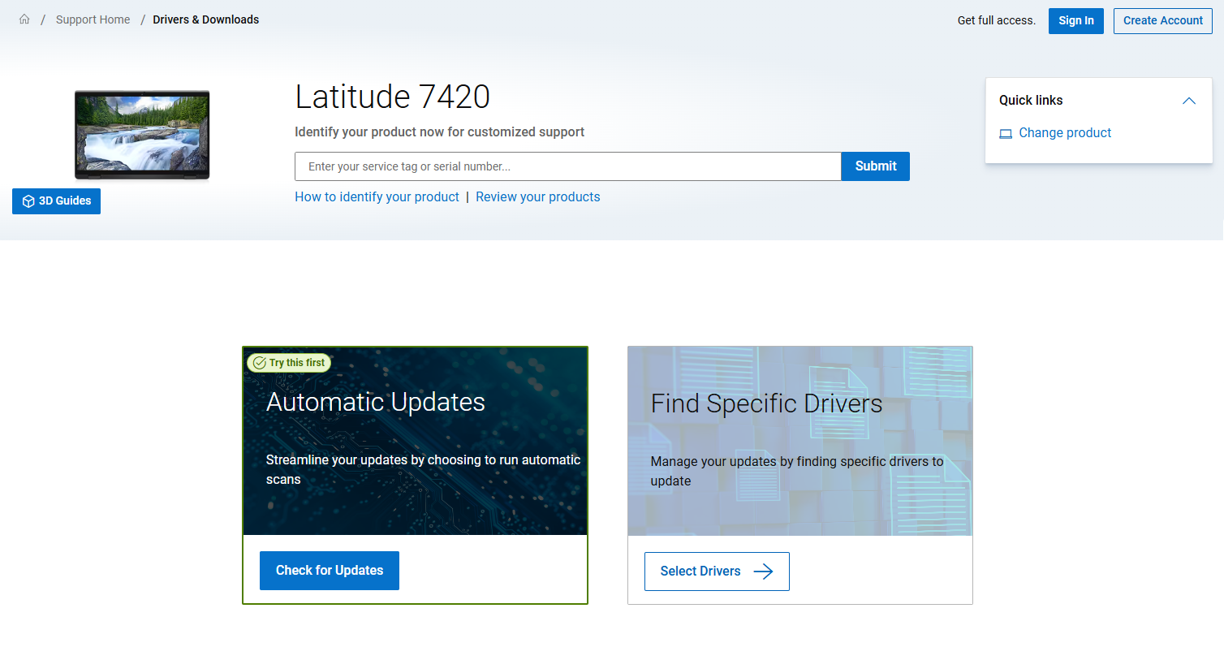
Task: Focus the service tag input field
Action: [568, 166]
